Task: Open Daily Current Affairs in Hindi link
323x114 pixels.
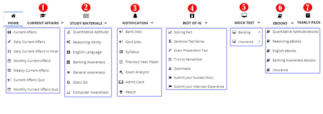Action: tap(36, 51)
